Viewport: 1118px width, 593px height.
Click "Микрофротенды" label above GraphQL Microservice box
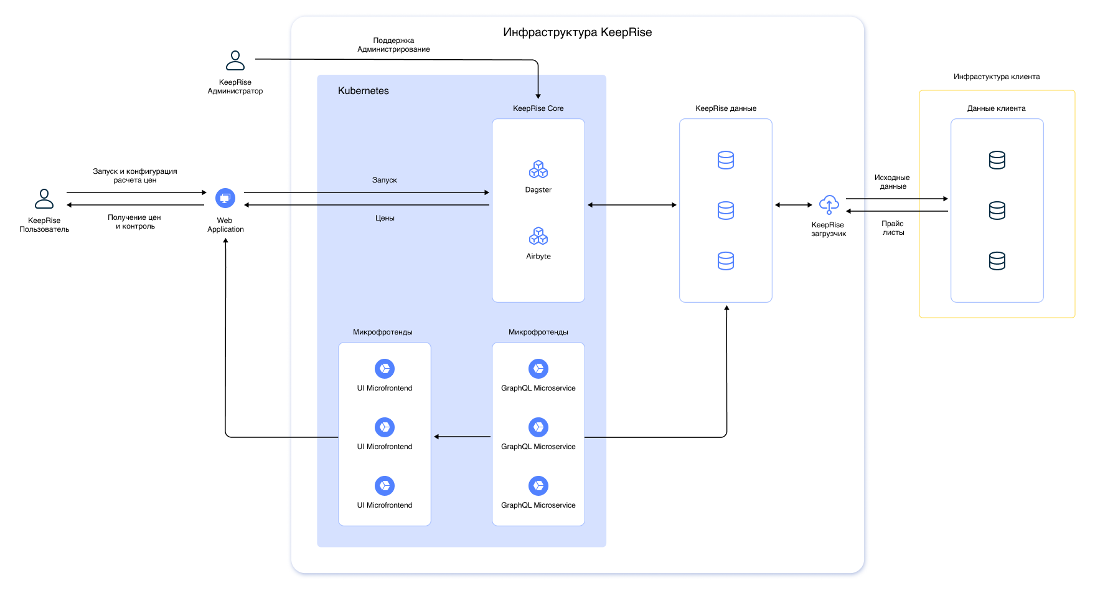[538, 332]
